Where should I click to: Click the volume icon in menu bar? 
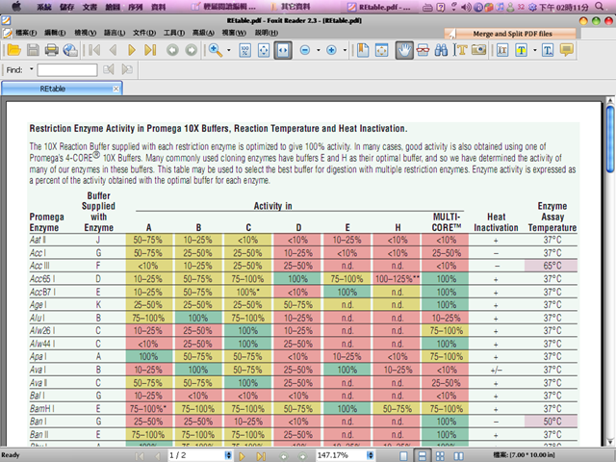(466, 7)
